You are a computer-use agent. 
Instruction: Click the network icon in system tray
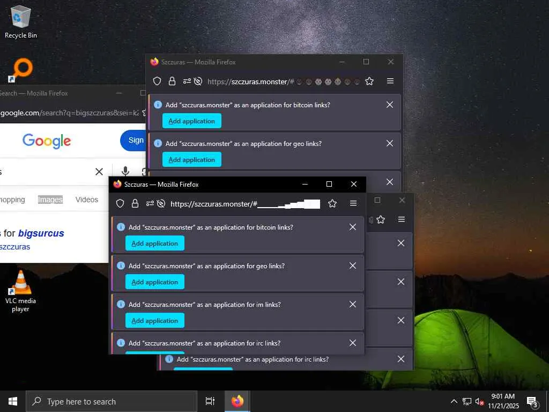coord(467,401)
